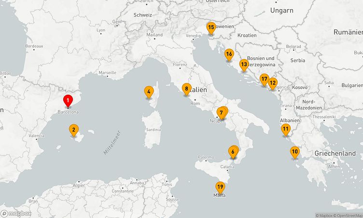Click the Sardinia island label
Viewport: 363px width, 218px height.
tap(153, 130)
